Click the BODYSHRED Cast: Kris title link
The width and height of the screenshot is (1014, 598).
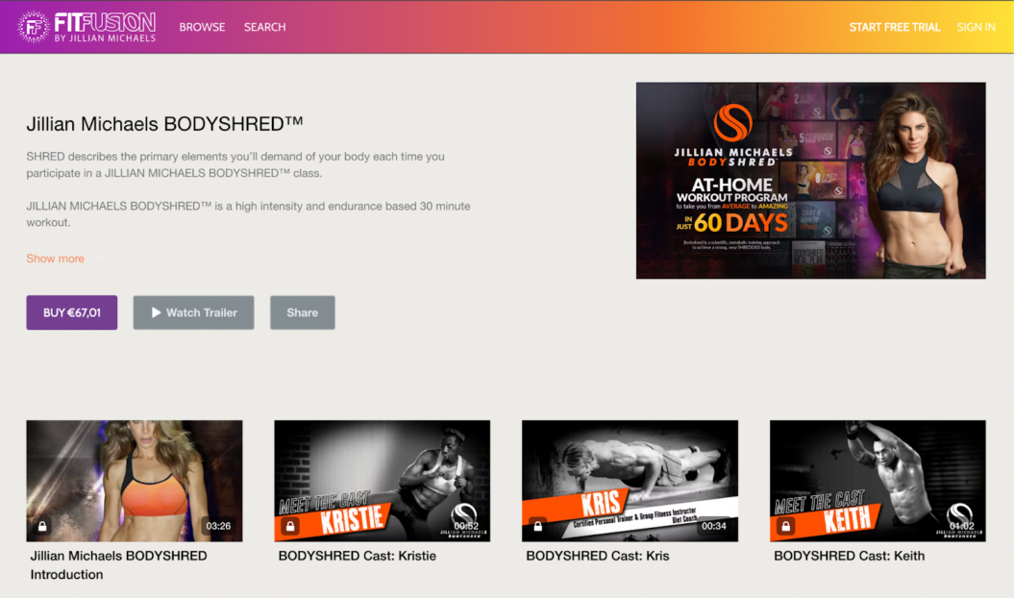click(x=597, y=556)
